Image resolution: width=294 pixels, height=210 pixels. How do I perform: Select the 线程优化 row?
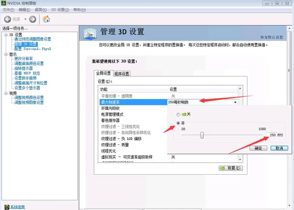133,151
